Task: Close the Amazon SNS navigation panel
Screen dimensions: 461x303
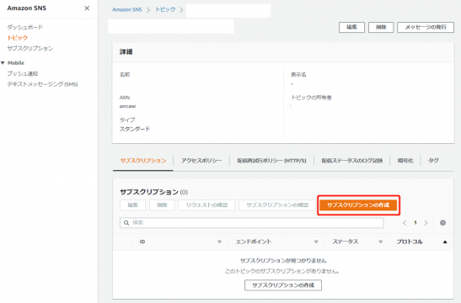Action: click(87, 8)
